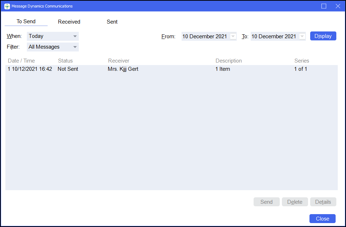Open message Details button

coord(323,202)
